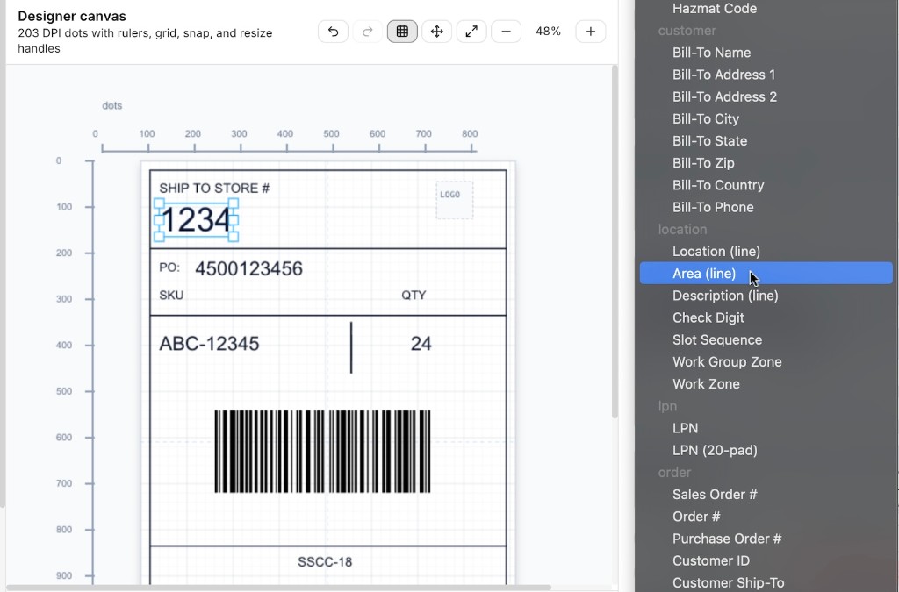Select Bill-To State field
This screenshot has width=899, height=592.
[x=766, y=141]
